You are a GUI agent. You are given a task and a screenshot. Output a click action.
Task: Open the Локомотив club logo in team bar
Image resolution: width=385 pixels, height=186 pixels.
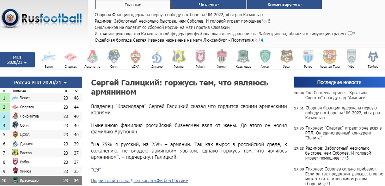(92, 57)
